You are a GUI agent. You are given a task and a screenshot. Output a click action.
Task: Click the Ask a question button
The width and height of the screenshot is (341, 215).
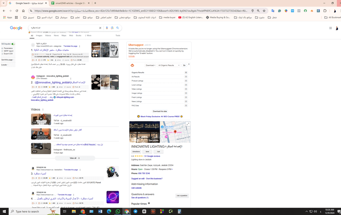(182, 196)
